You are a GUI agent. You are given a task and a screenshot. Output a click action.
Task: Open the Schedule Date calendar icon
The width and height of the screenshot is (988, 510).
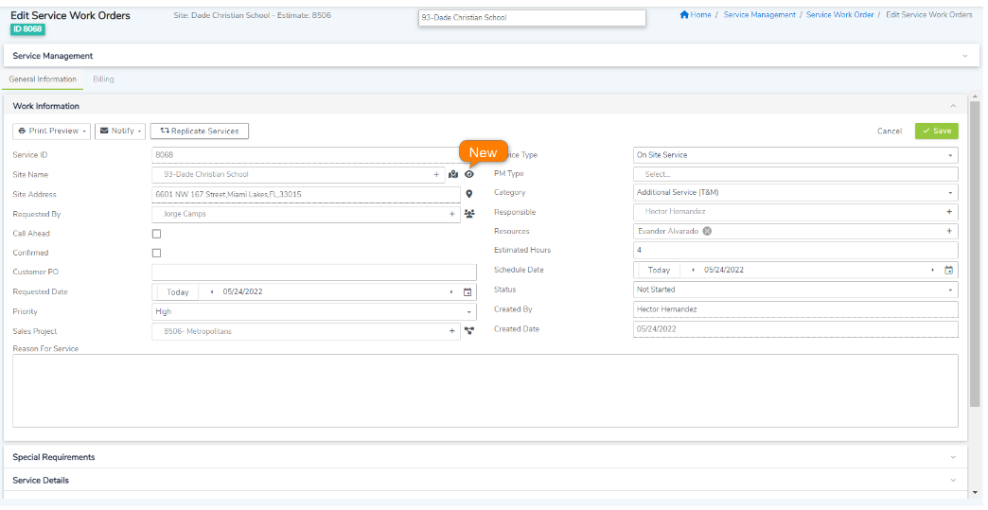click(x=949, y=270)
